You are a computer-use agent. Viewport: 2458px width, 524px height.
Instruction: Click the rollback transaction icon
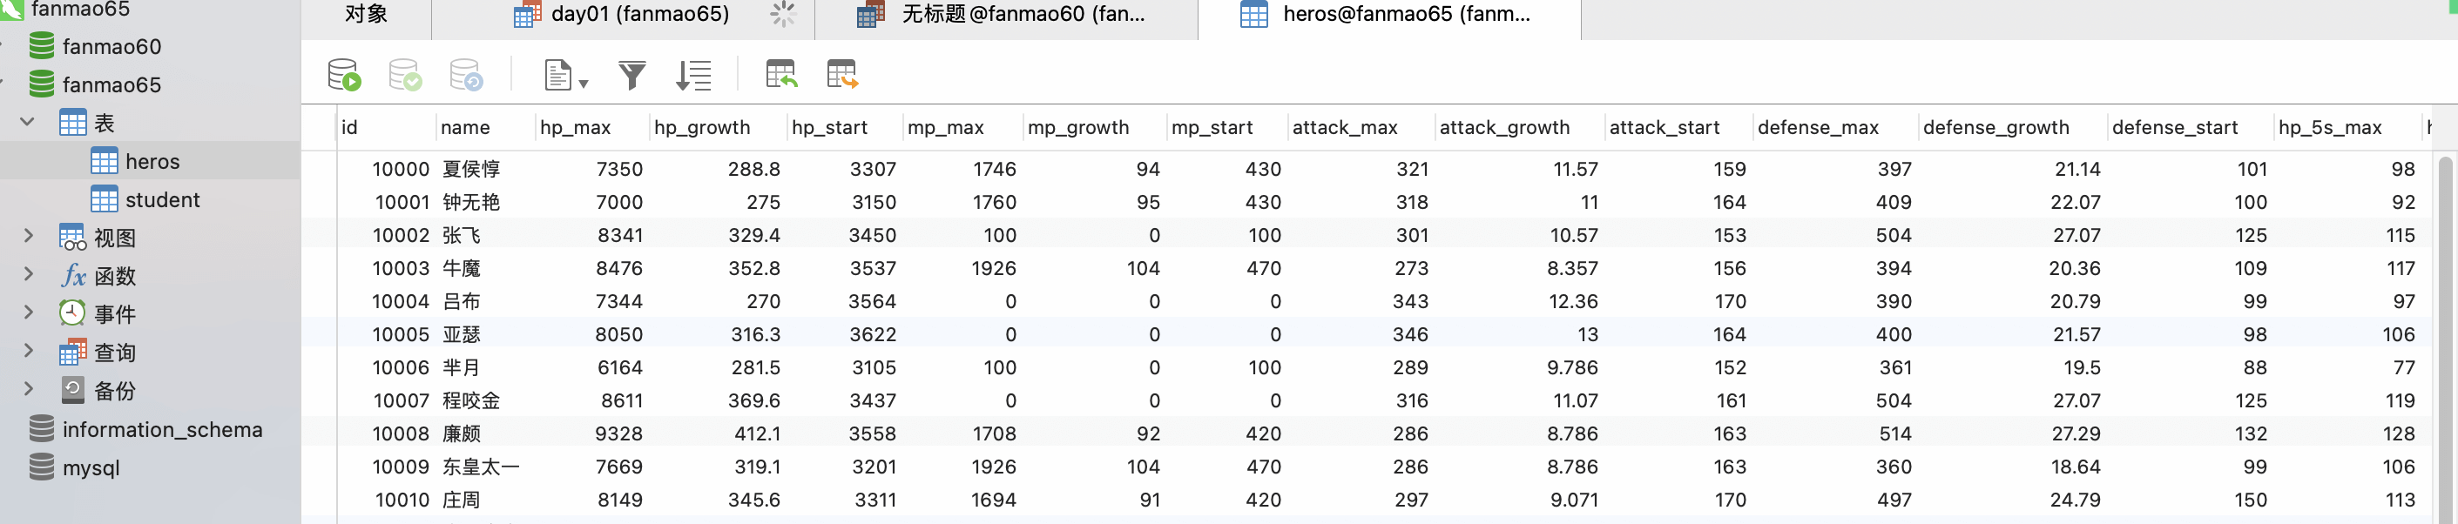coord(466,74)
